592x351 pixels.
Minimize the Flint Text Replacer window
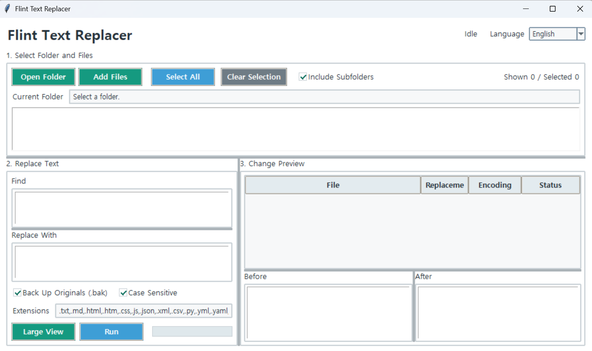click(526, 9)
